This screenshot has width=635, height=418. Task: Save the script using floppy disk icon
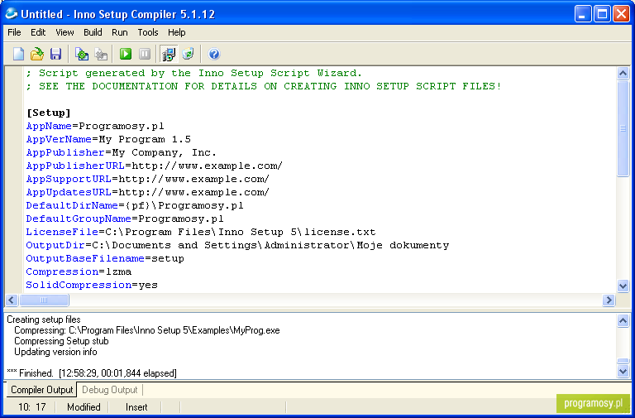coord(55,54)
